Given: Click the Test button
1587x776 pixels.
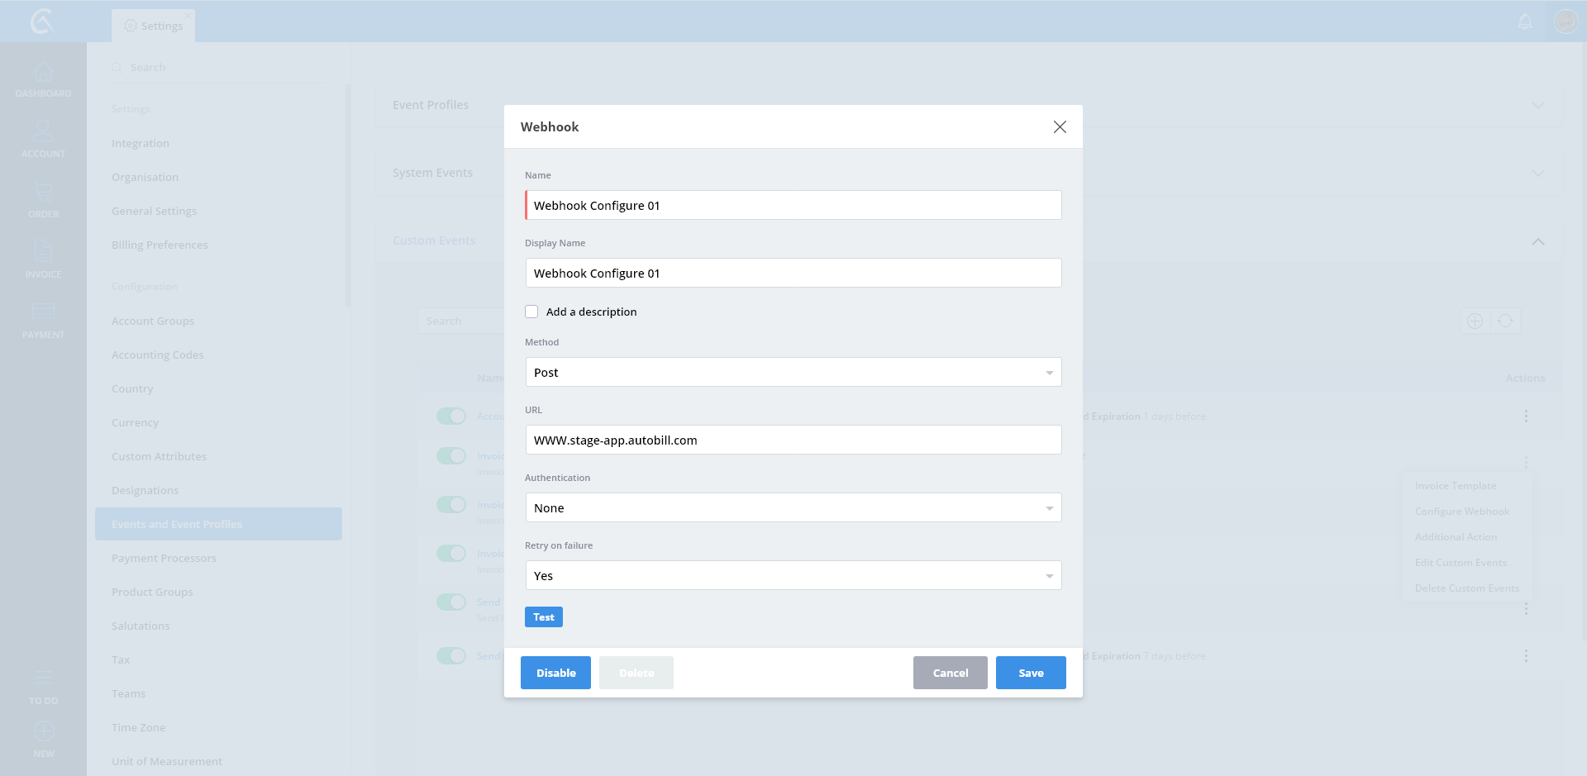Looking at the screenshot, I should 543,617.
